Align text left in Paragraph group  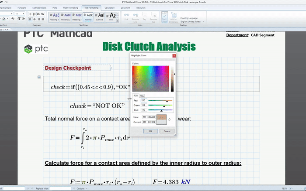tap(30, 19)
